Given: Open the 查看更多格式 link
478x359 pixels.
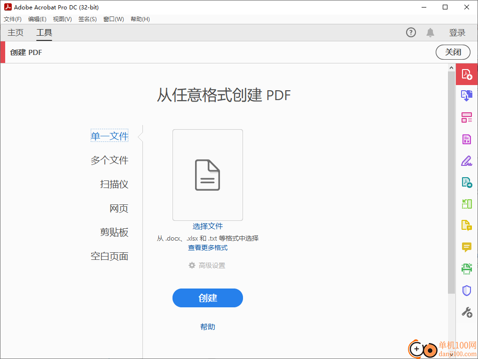Looking at the screenshot, I should coord(208,248).
